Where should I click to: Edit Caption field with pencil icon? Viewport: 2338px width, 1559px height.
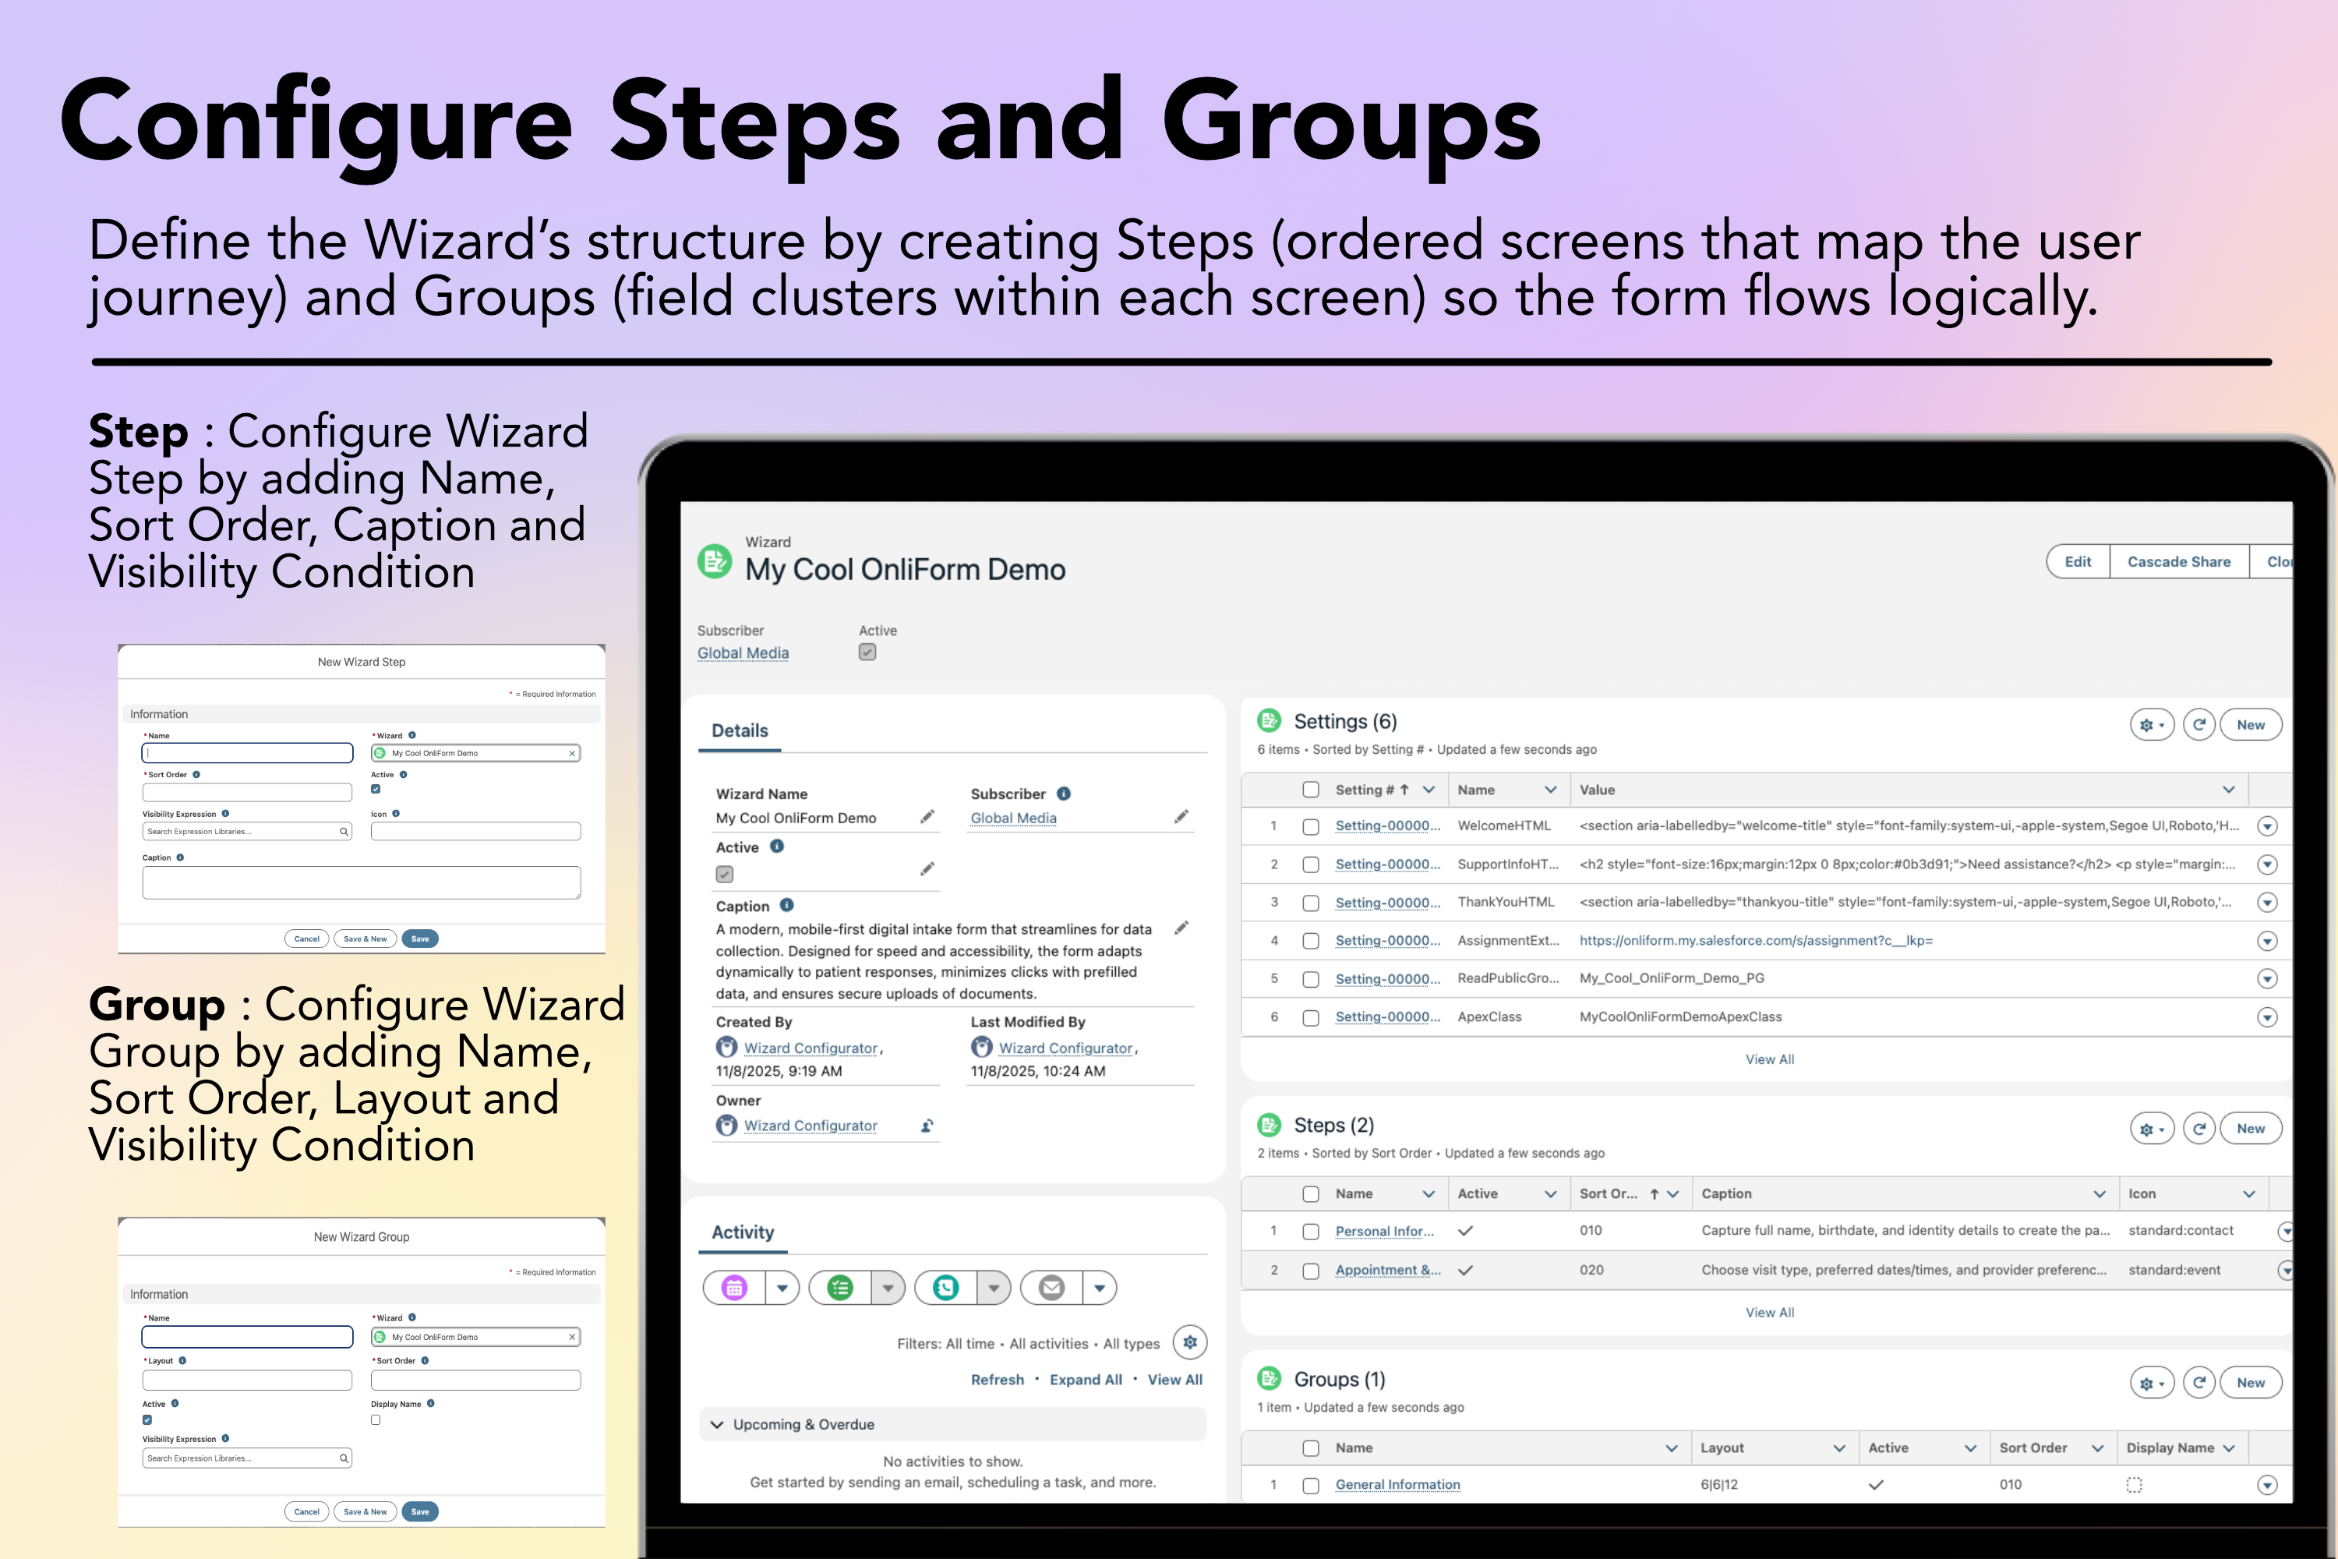1181,928
